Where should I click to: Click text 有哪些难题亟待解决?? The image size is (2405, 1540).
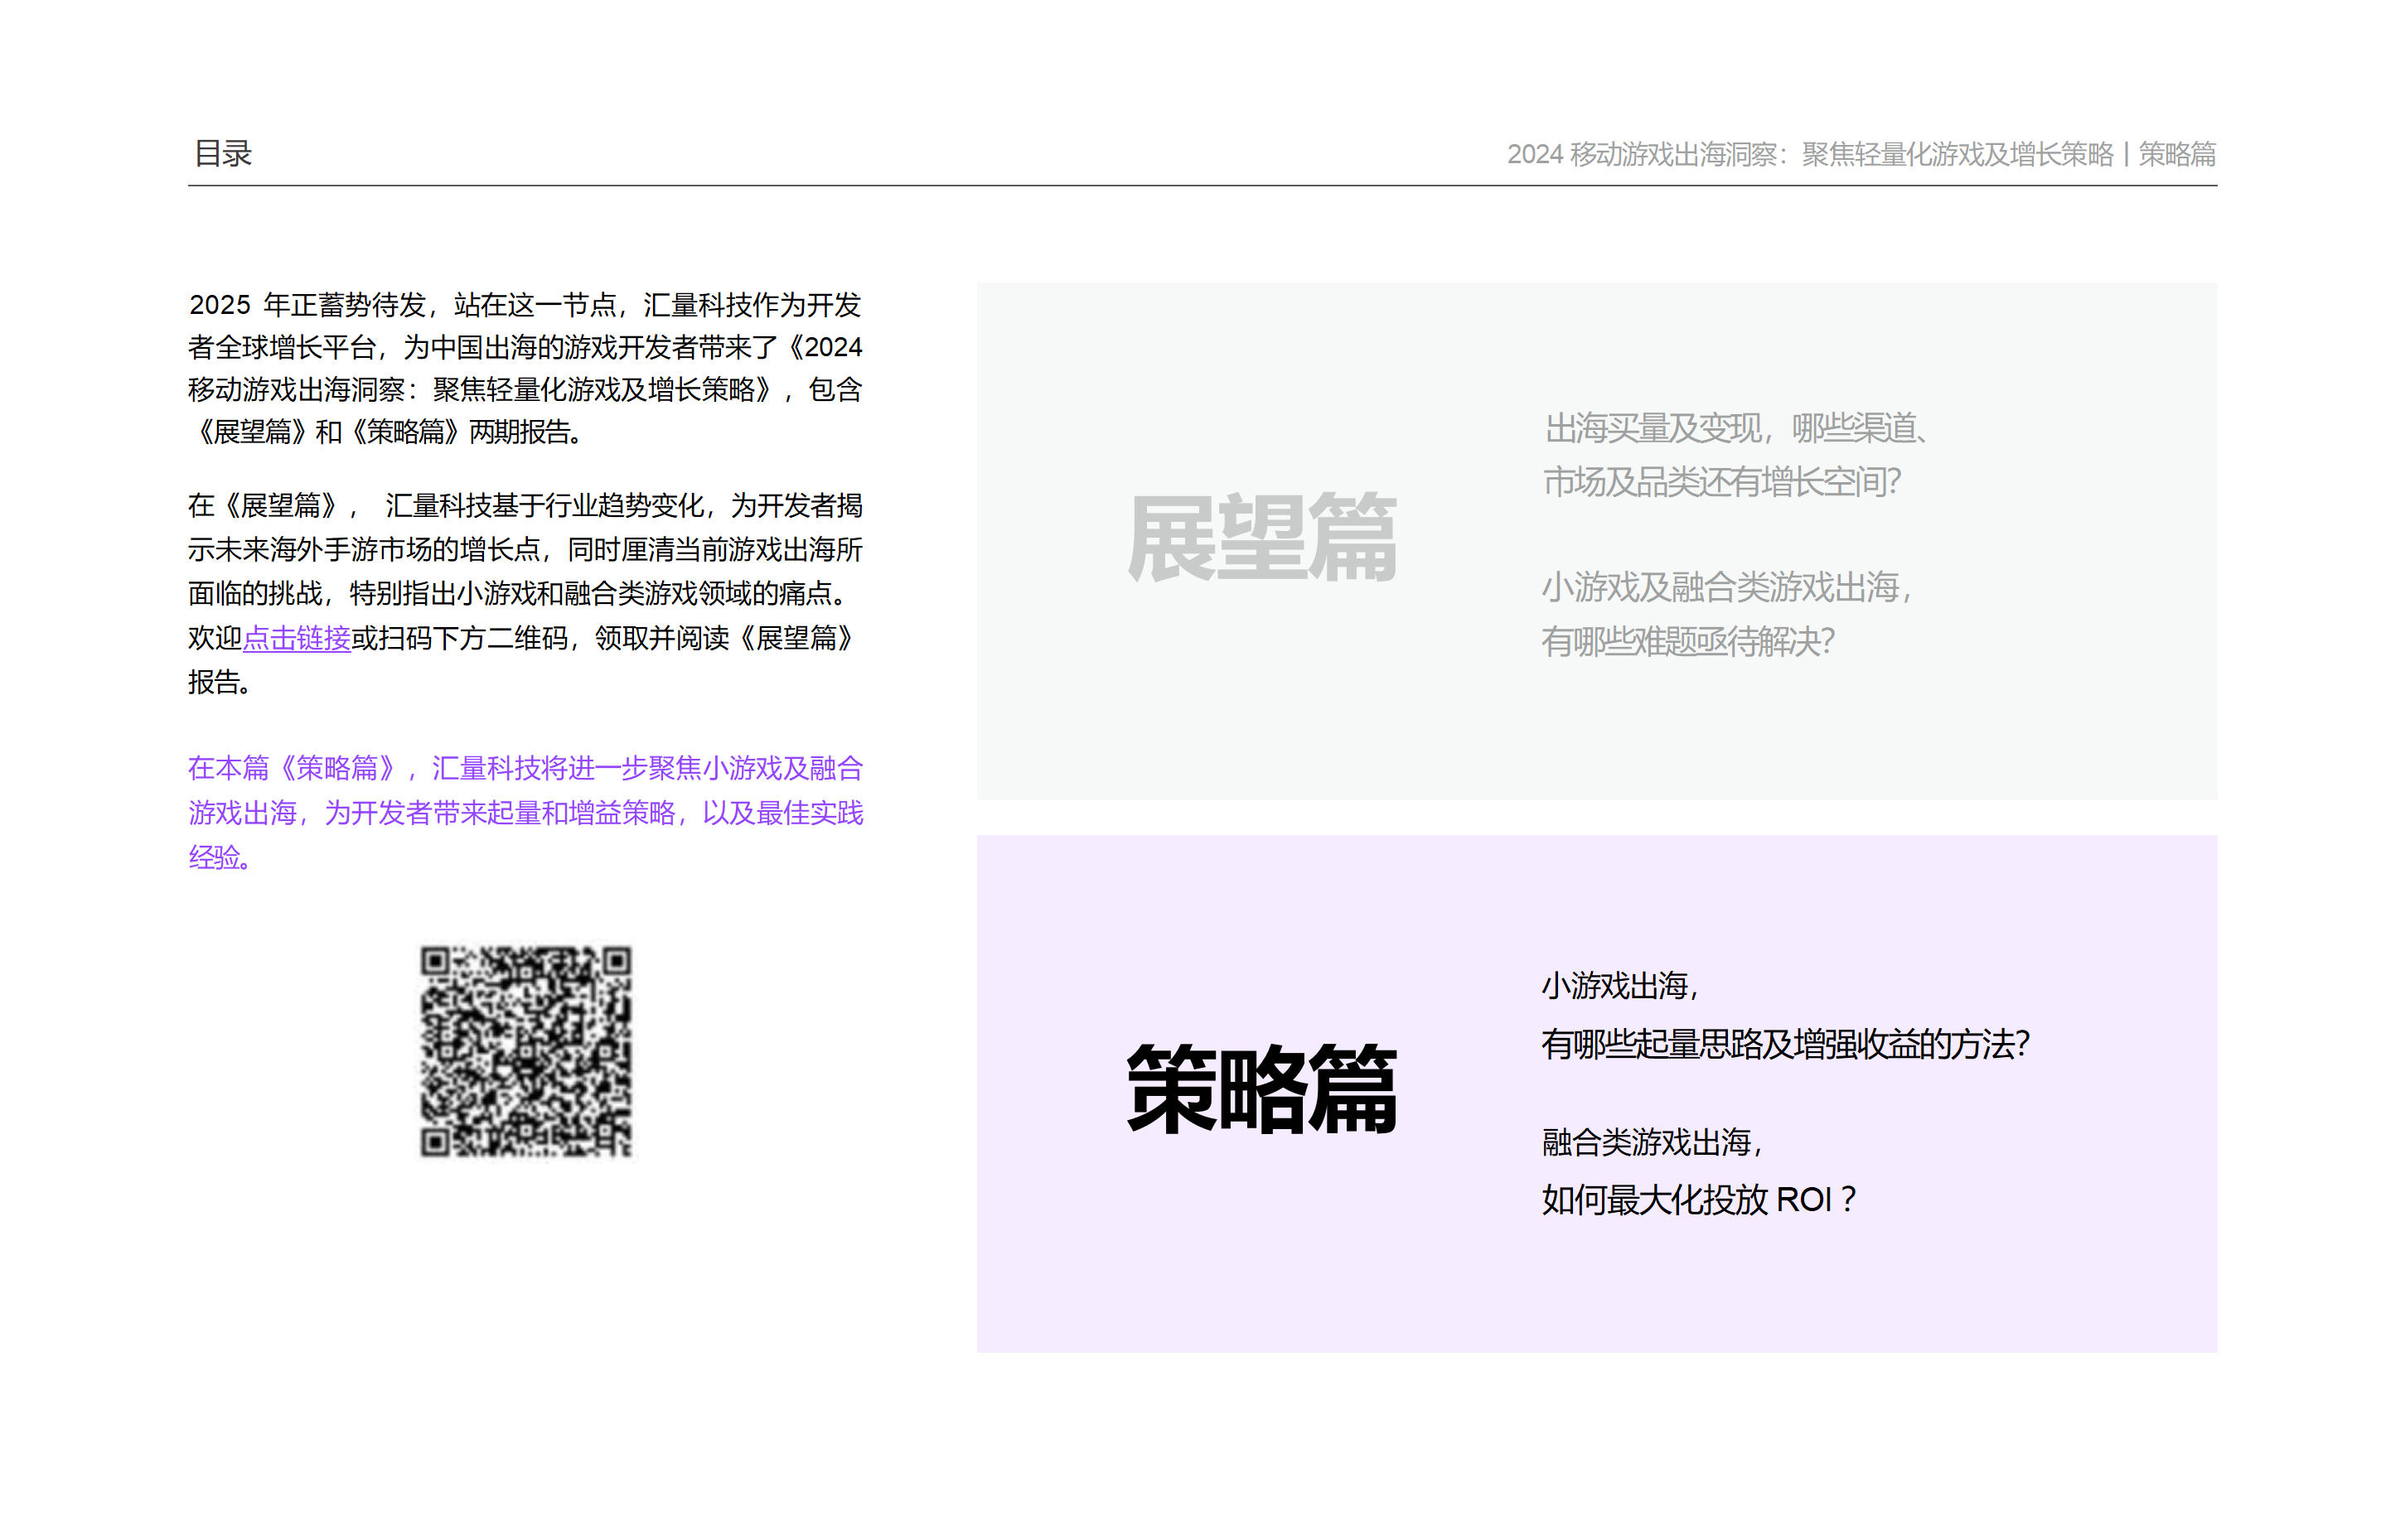click(x=1687, y=642)
